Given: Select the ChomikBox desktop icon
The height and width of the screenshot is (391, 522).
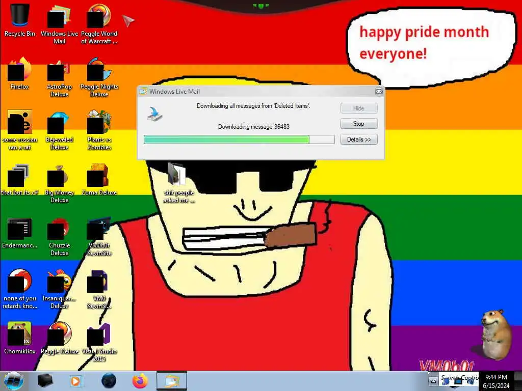Looking at the screenshot, I should [x=20, y=338].
